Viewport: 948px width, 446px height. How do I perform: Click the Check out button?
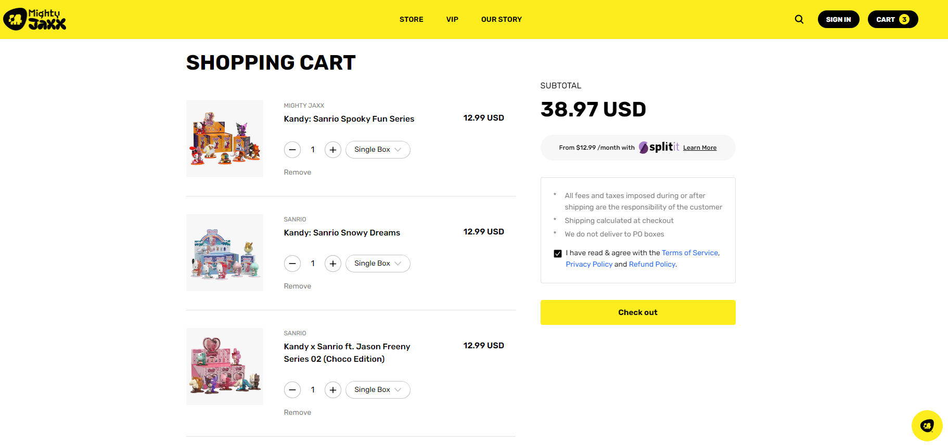pyautogui.click(x=638, y=312)
